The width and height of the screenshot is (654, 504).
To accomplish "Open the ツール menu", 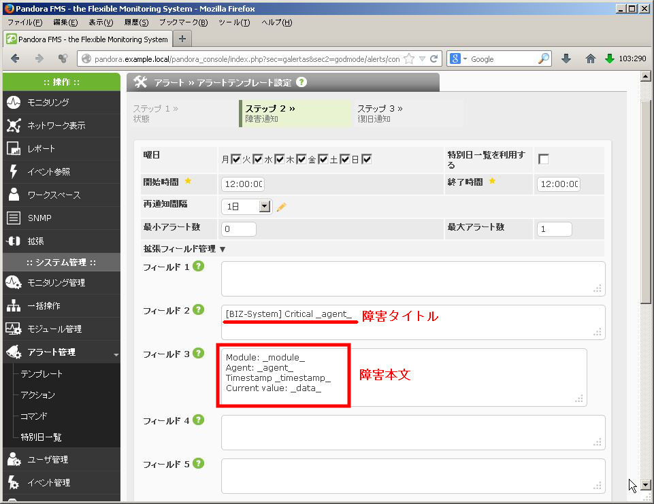I will [234, 22].
